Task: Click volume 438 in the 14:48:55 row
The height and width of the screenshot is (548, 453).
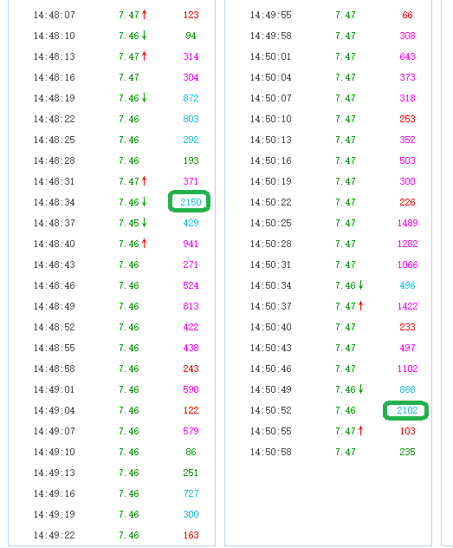Action: point(191,348)
